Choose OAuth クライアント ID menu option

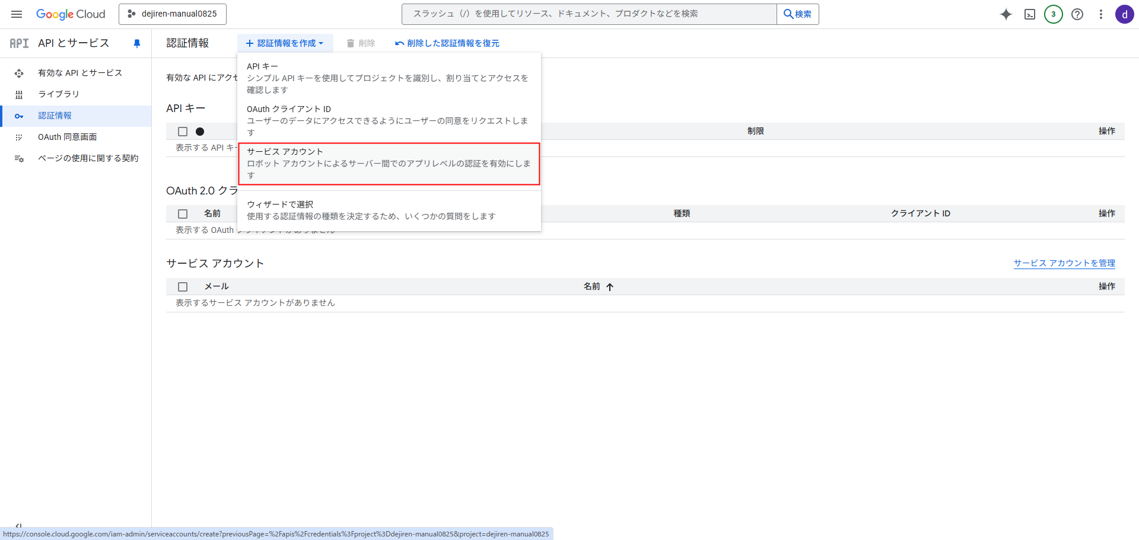(389, 120)
